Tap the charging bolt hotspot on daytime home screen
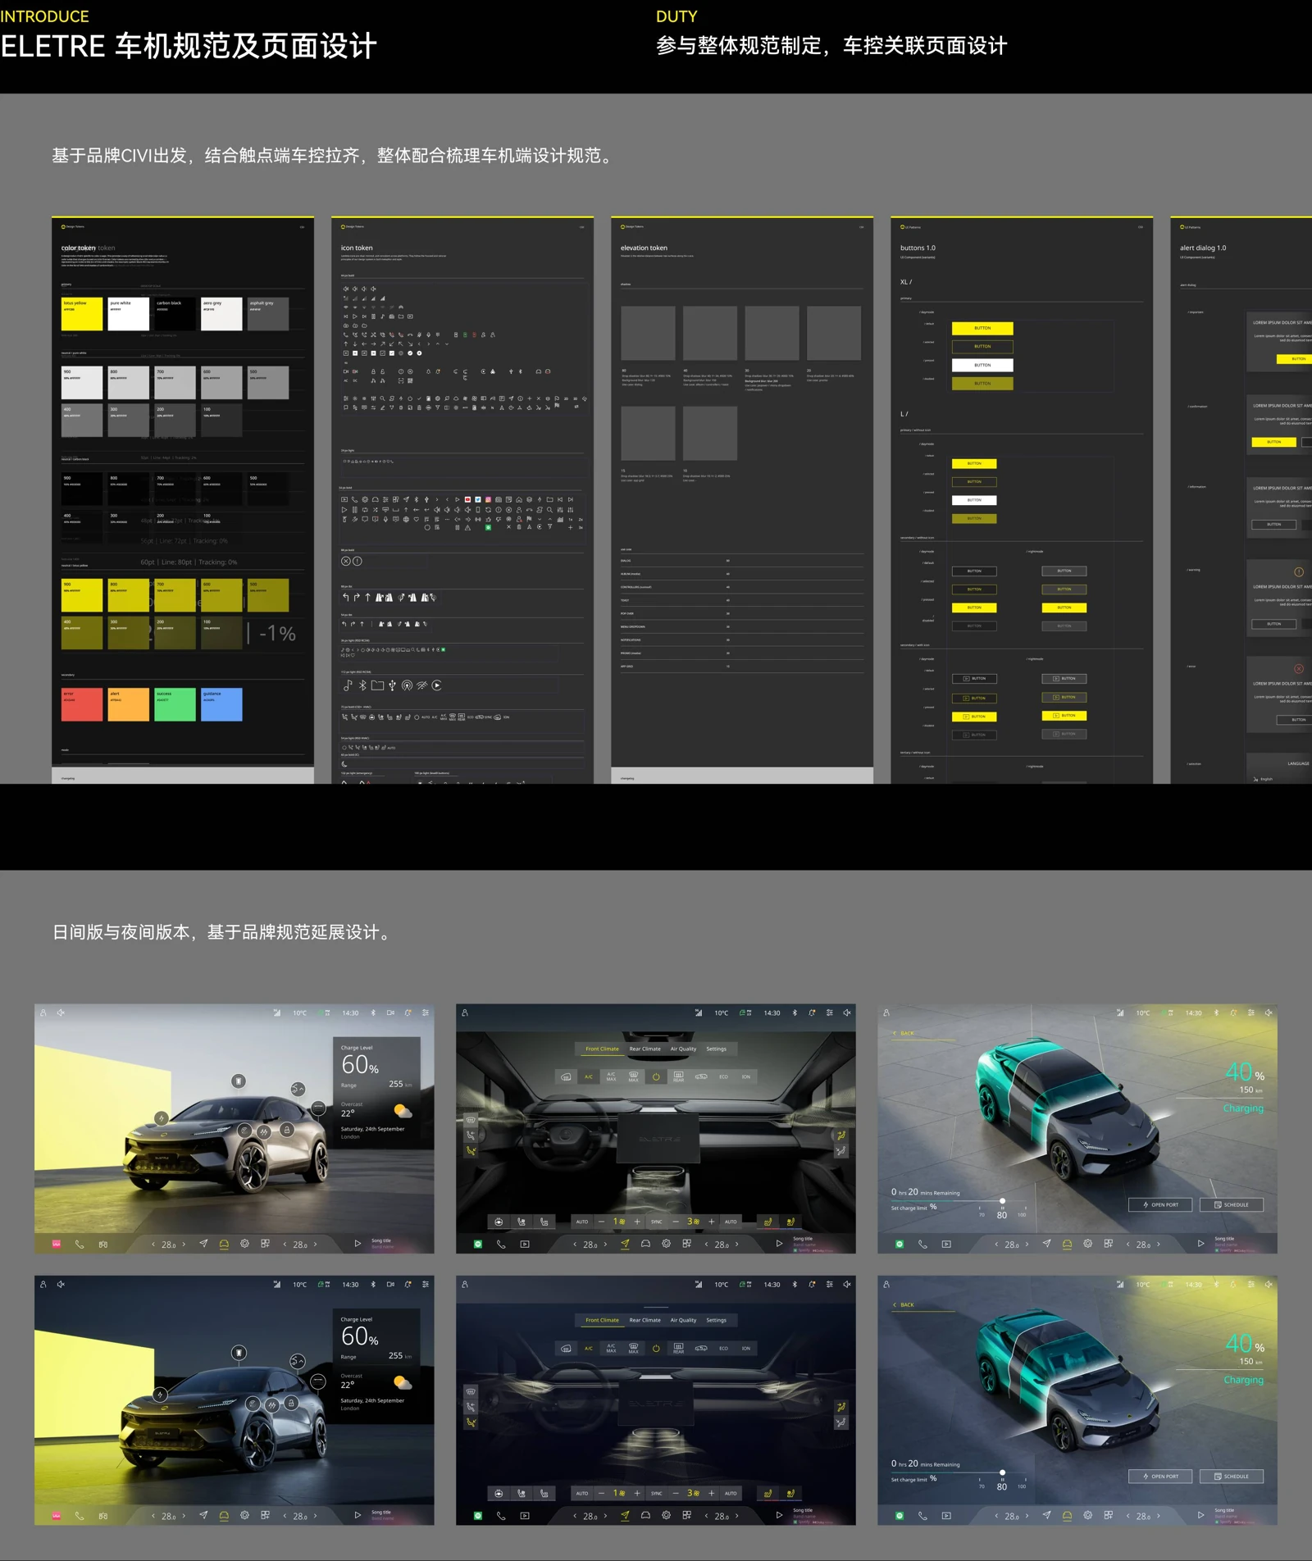 [162, 1117]
